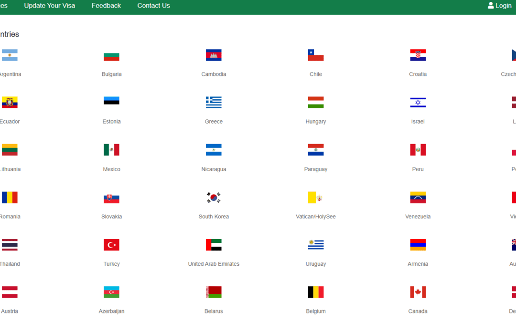Open the Romania flag
516x322 pixels.
tap(10, 197)
